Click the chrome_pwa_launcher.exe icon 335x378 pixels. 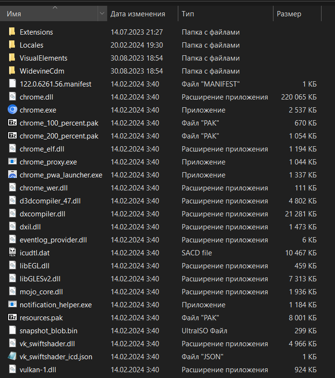point(12,175)
